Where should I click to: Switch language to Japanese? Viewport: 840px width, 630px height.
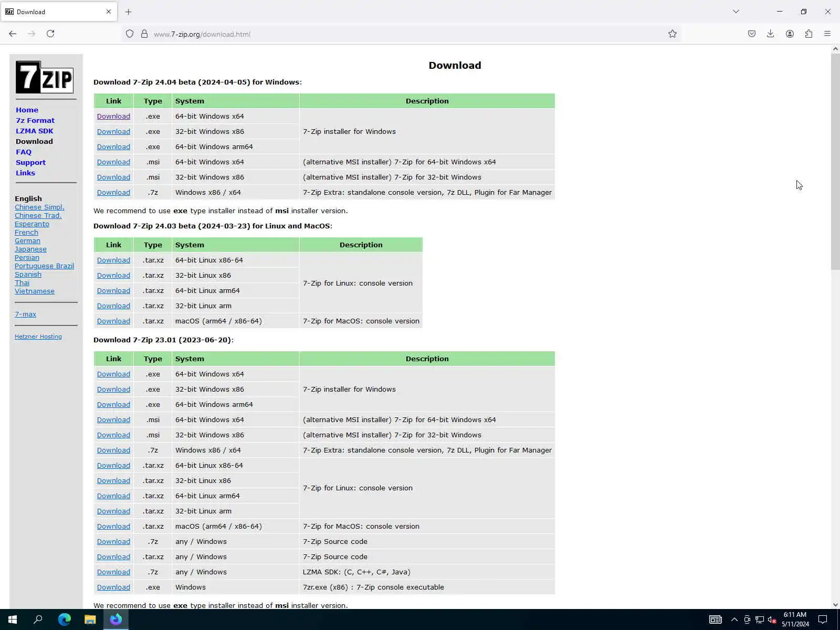point(30,249)
